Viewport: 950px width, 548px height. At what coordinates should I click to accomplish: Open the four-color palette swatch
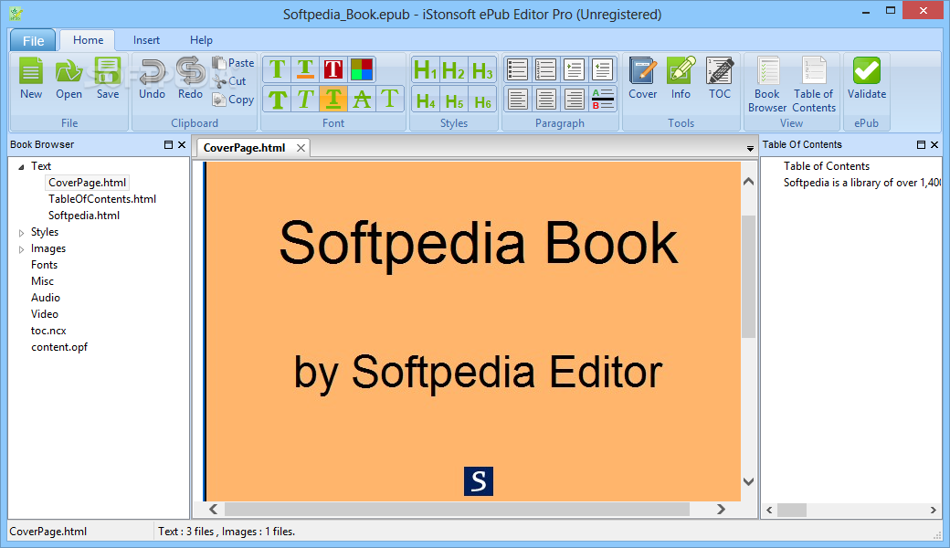[x=362, y=69]
